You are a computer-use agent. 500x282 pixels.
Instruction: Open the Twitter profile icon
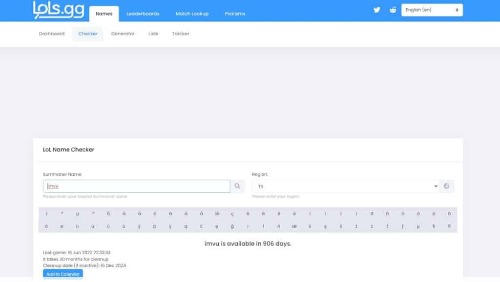[x=377, y=10]
